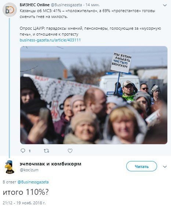Click эчпочмак и комбикорм display name
Screen dimensions: 171x208
(x=50, y=164)
